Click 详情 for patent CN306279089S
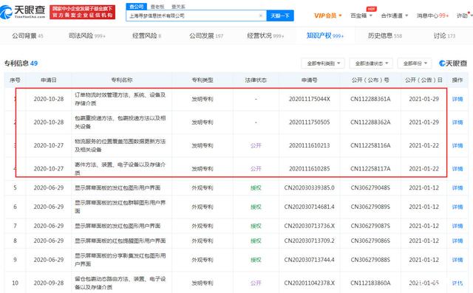The image size is (473, 293). click(457, 207)
